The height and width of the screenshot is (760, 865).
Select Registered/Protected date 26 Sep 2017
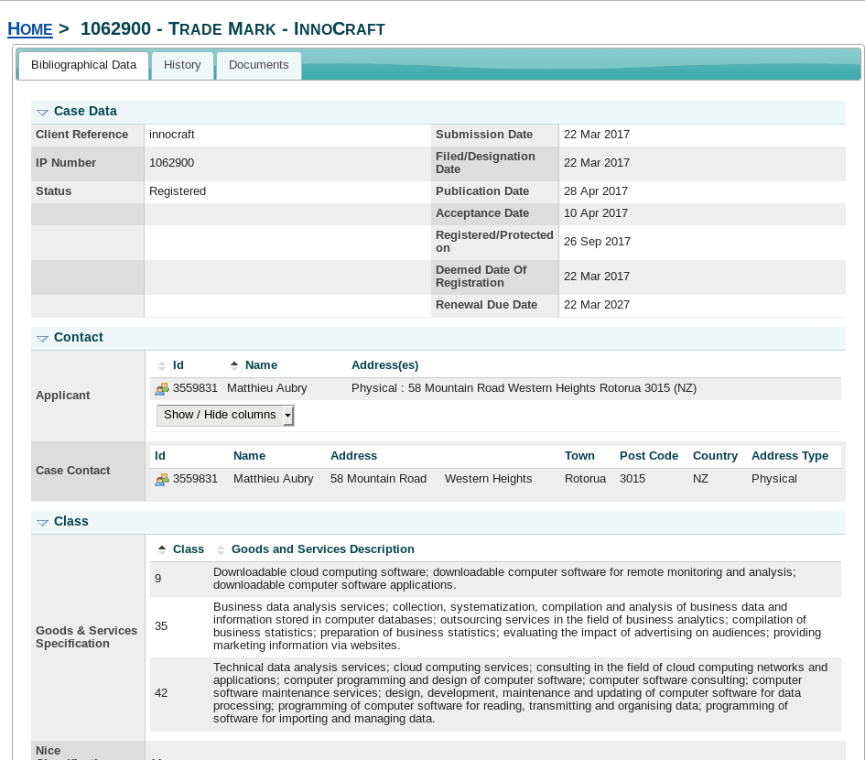pyautogui.click(x=597, y=242)
